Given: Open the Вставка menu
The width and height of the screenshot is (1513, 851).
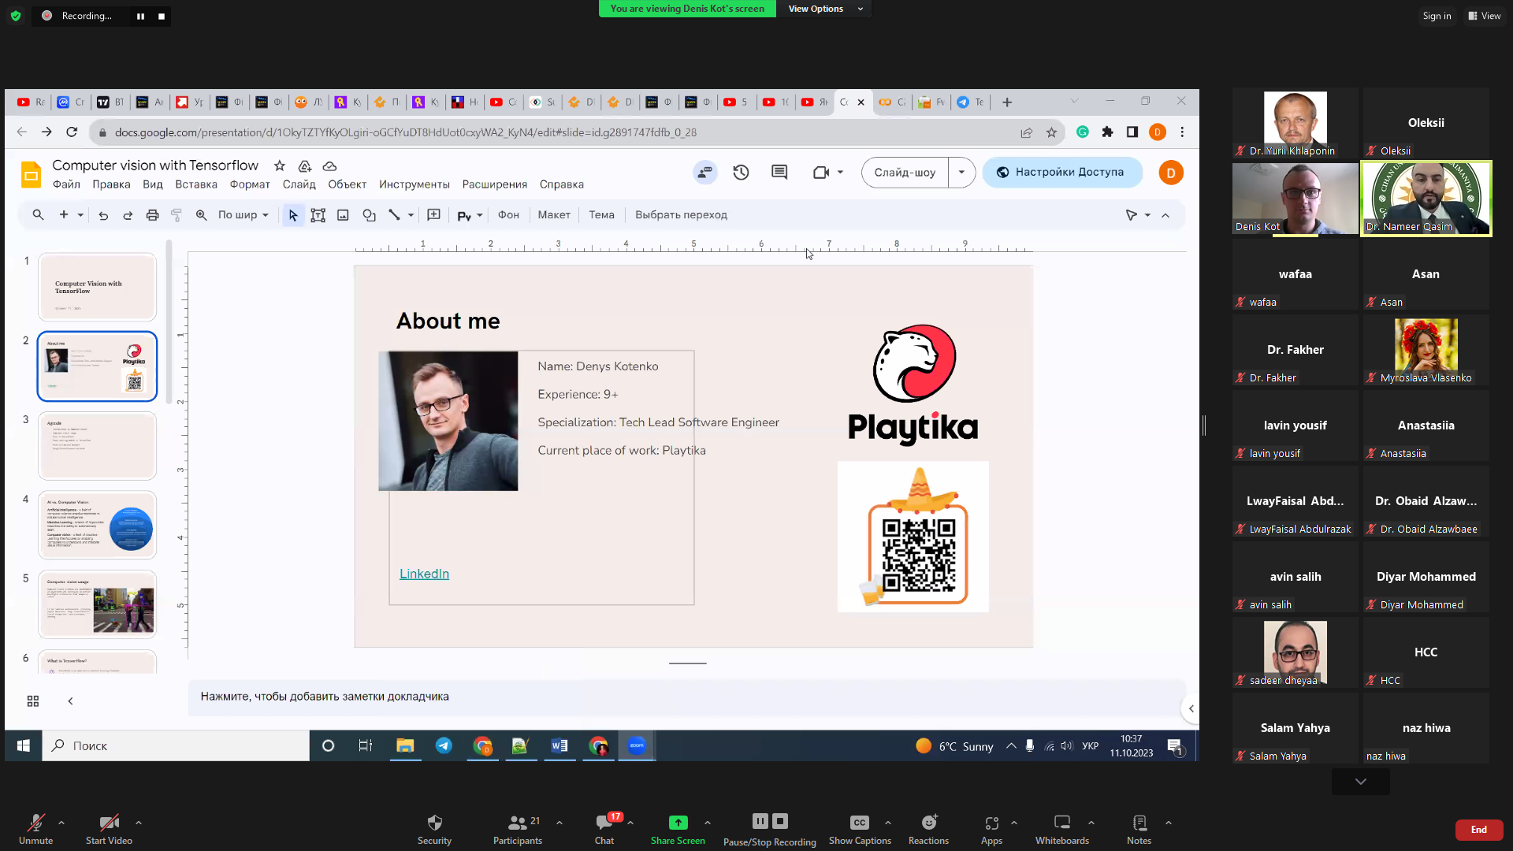Looking at the screenshot, I should pyautogui.click(x=195, y=184).
